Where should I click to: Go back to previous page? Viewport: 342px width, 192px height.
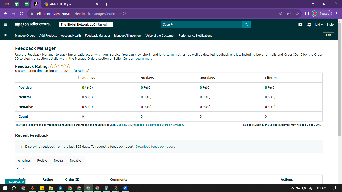point(6,14)
